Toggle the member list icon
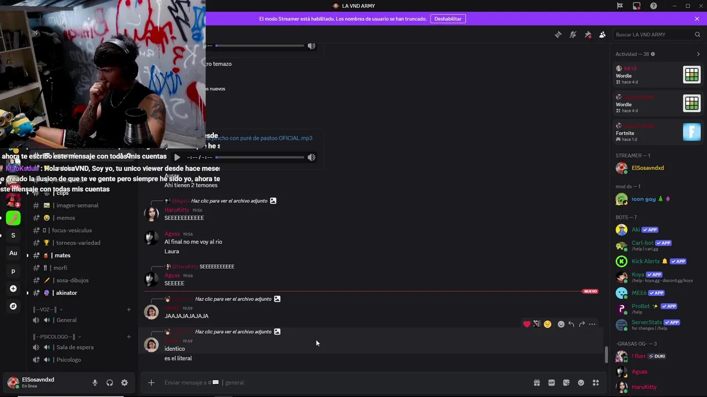The height and width of the screenshot is (397, 707). [x=602, y=34]
